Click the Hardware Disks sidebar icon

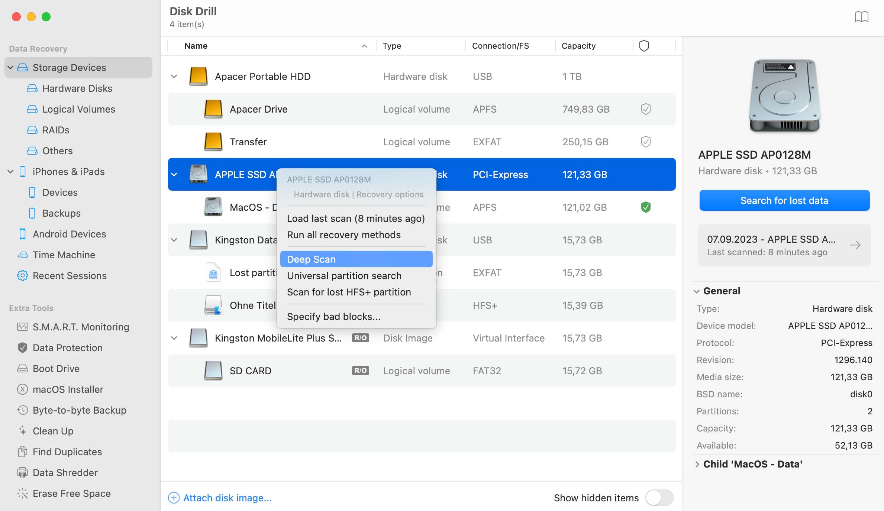pos(32,88)
